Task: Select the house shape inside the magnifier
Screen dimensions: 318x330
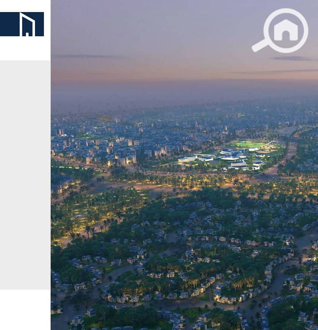Action: point(286,30)
